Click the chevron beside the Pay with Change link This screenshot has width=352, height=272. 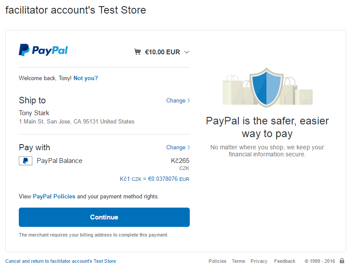pyautogui.click(x=188, y=148)
